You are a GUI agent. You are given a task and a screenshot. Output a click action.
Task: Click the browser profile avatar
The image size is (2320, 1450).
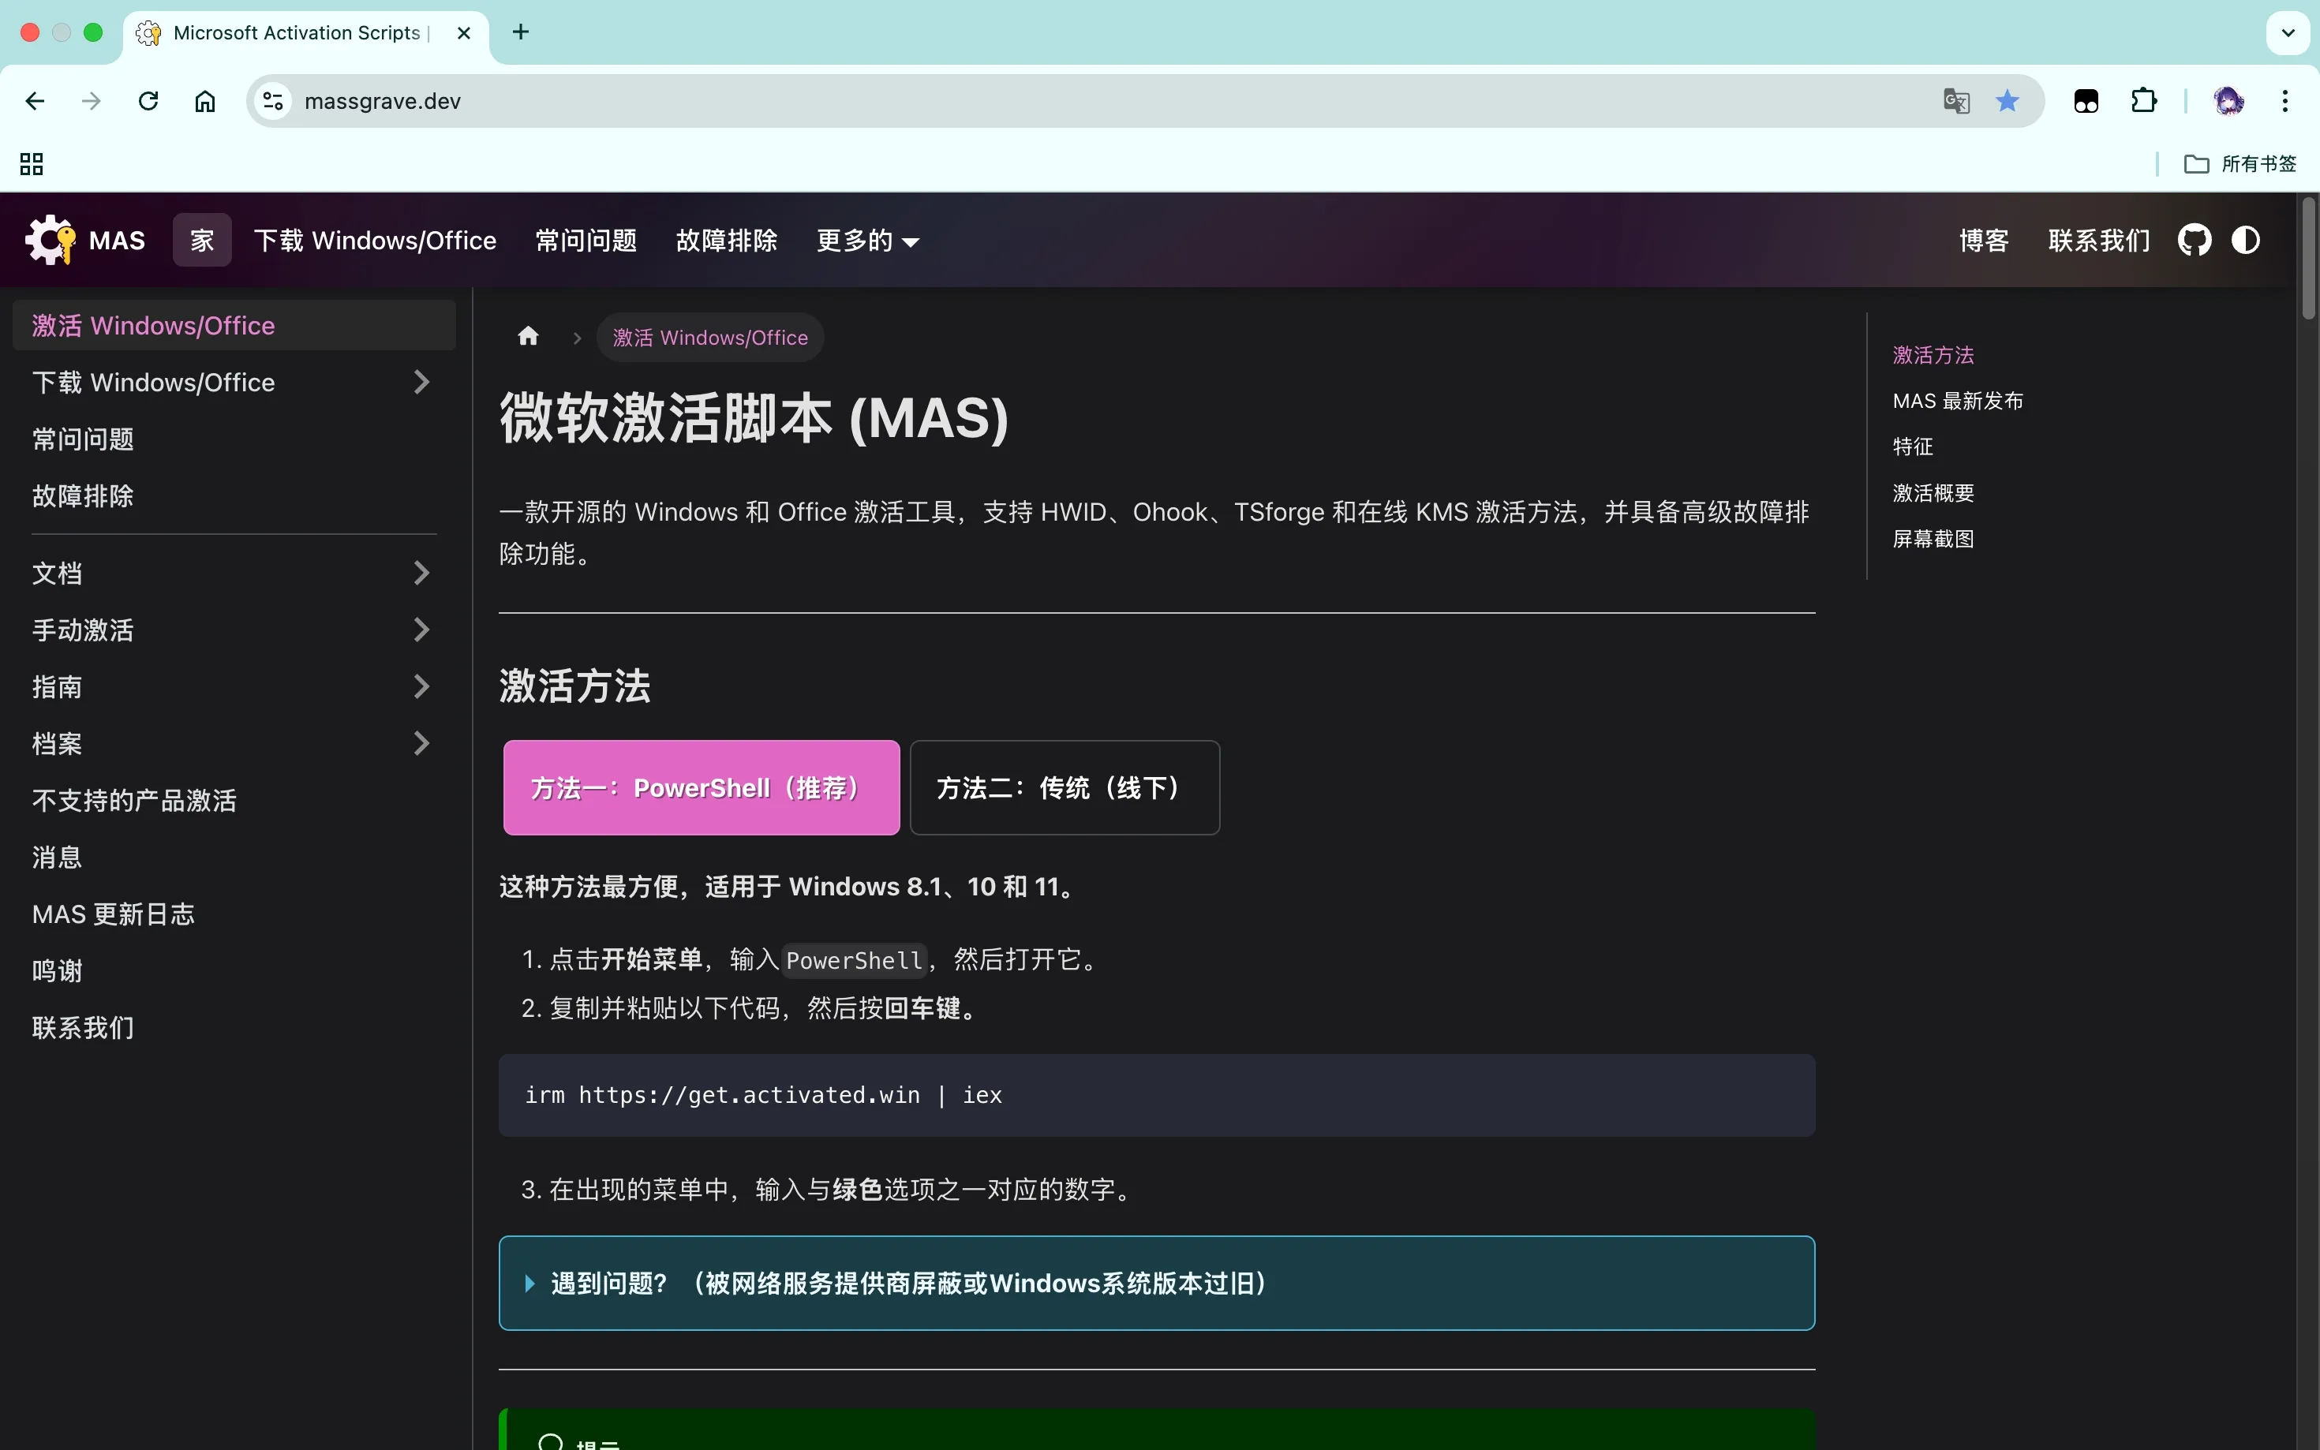click(x=2229, y=101)
